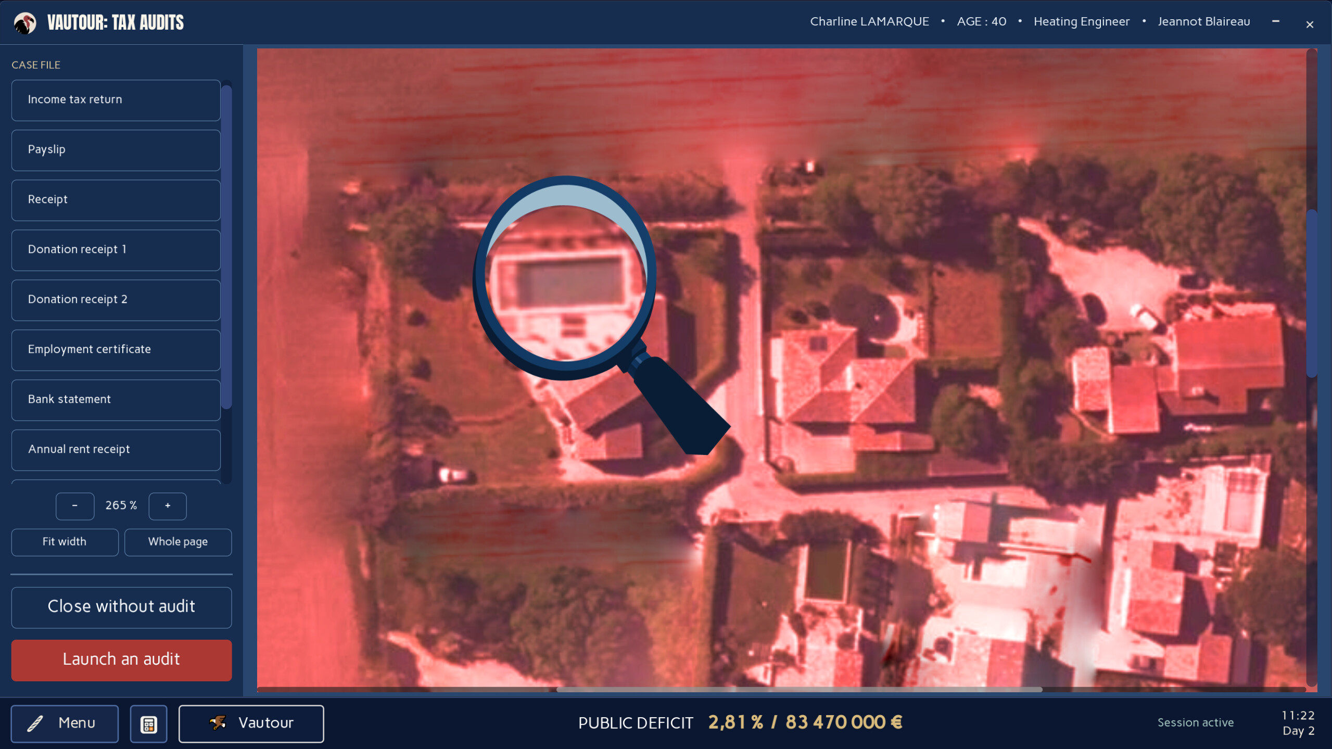Open the Menu button with pen icon
The height and width of the screenshot is (749, 1332).
65,723
